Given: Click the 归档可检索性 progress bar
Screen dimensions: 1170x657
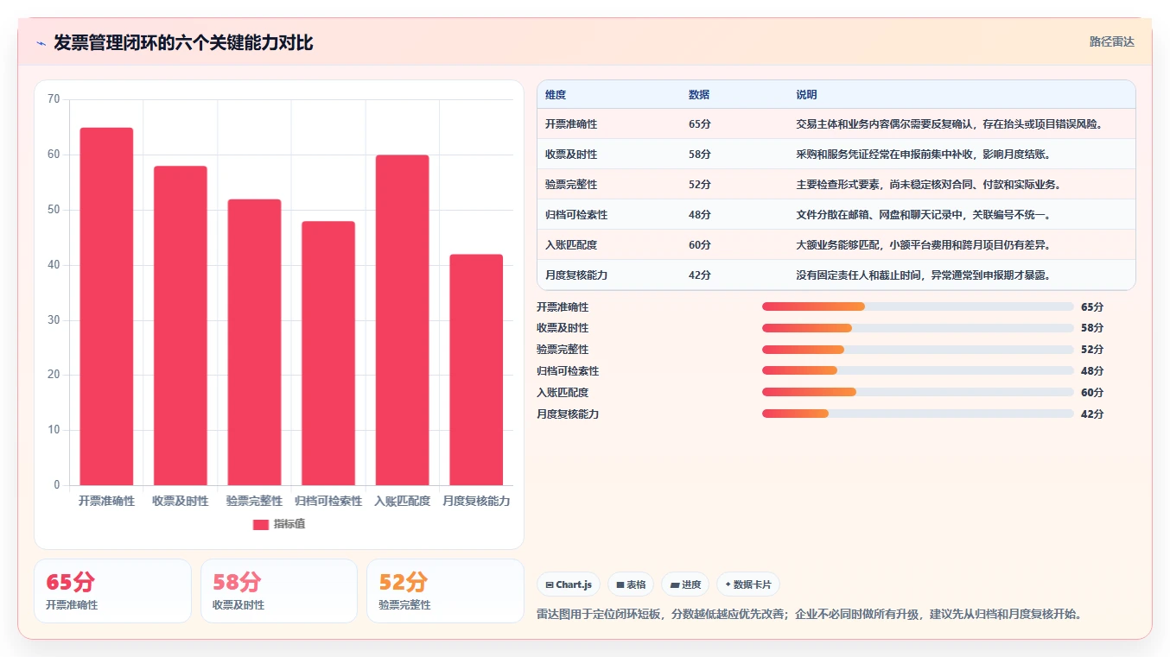Looking at the screenshot, I should point(918,370).
